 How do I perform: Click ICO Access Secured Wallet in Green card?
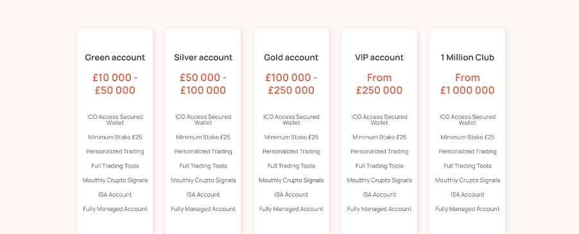115,120
